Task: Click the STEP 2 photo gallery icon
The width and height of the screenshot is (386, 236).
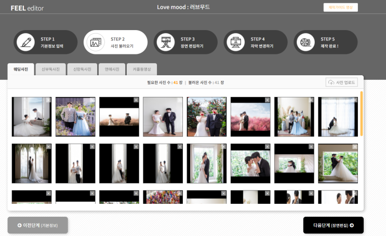Action: pos(96,43)
